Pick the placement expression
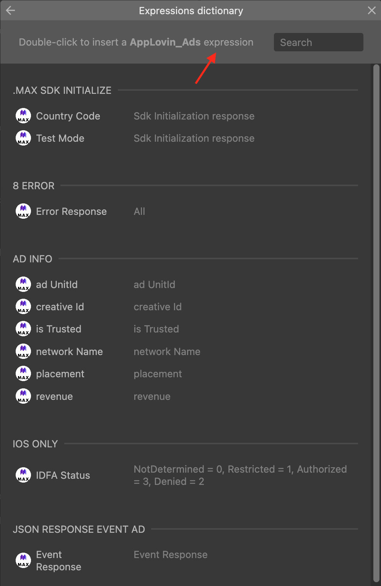 point(60,374)
